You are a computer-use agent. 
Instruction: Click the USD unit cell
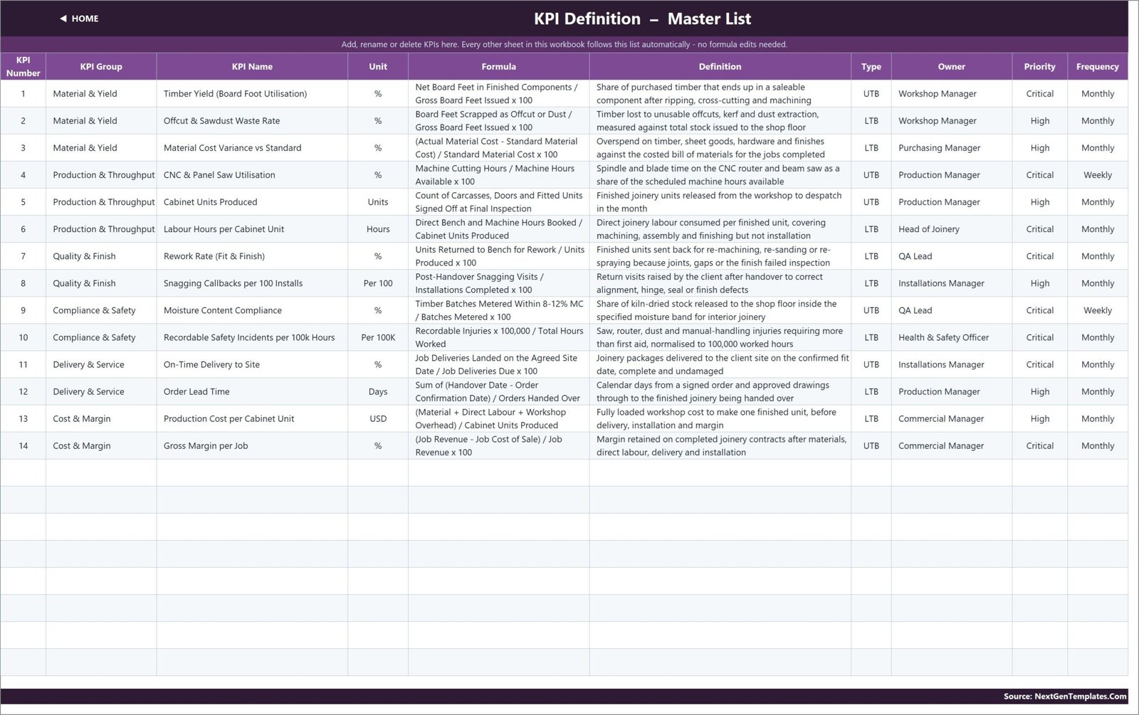378,418
